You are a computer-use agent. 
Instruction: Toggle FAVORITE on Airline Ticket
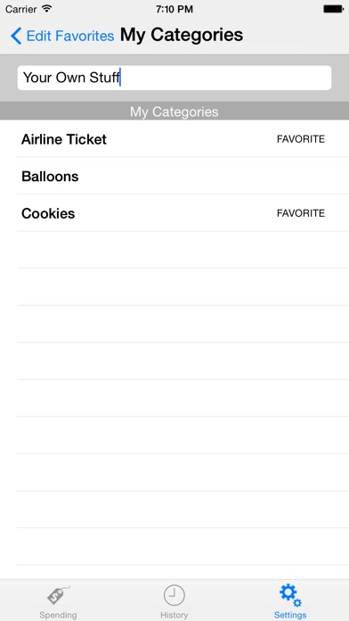[x=301, y=139]
